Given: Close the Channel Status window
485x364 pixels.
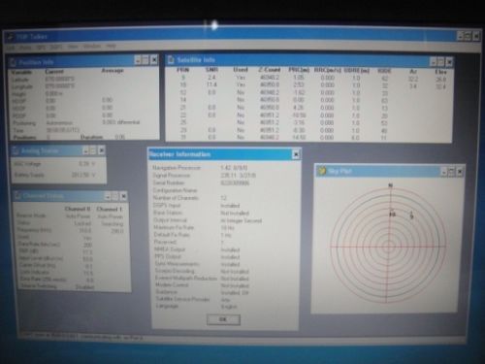Looking at the screenshot, I should (123, 196).
